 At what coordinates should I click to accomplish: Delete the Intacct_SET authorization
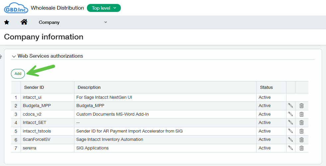[x=301, y=122]
